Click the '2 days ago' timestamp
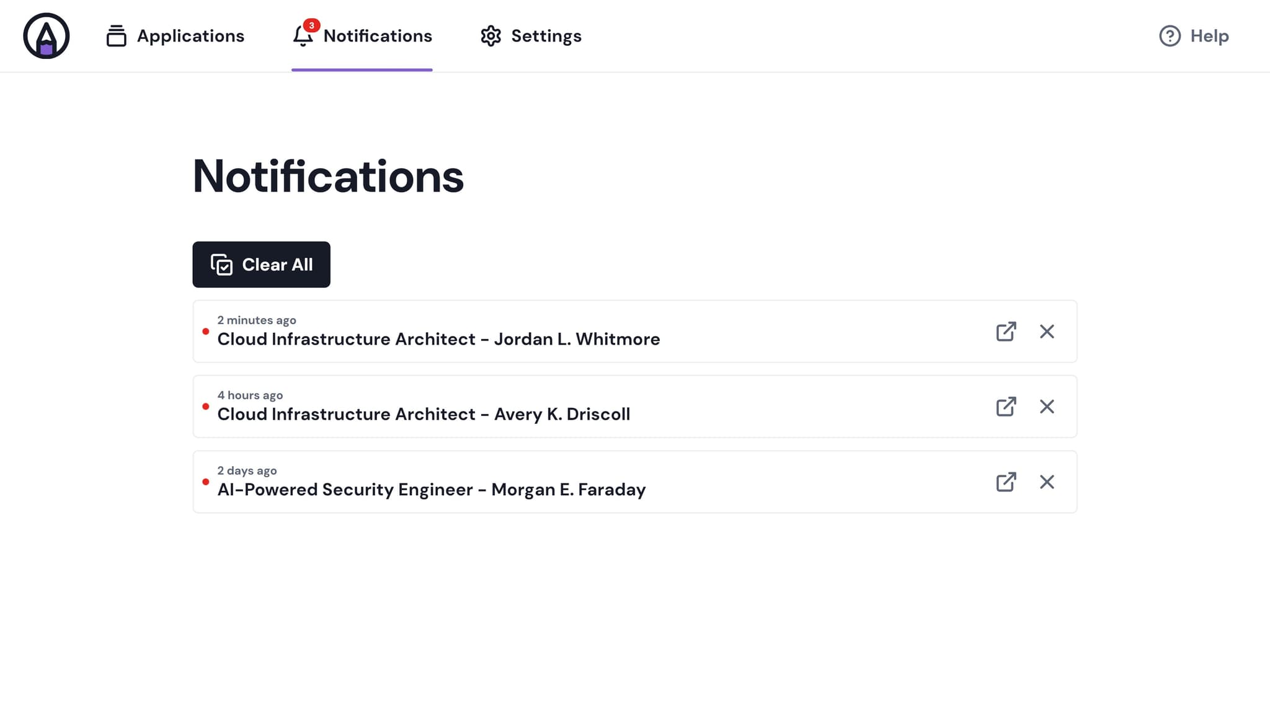Image resolution: width=1270 pixels, height=714 pixels. tap(247, 471)
